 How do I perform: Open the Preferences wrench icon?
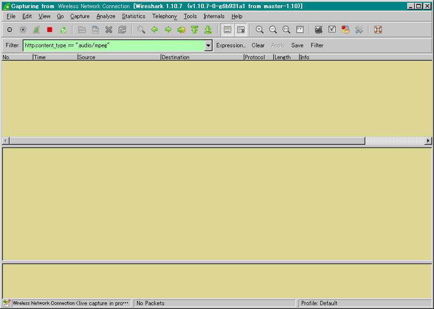(x=359, y=30)
